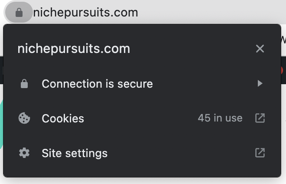Expand connection details using the triangle arrow

[x=260, y=83]
